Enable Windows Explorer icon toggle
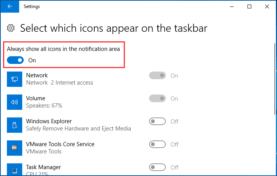This screenshot has width=277, height=176. [x=157, y=122]
